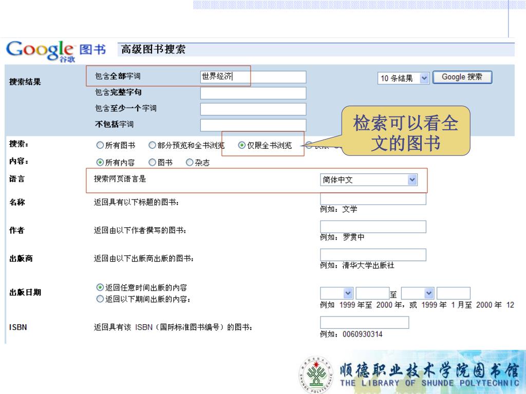Click the 不包括字词 input field

click(253, 125)
